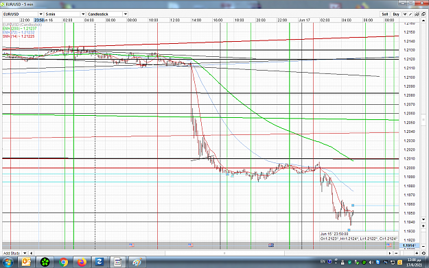Move the chart's horizontal scrollbar left using its arrow

(x=31, y=253)
